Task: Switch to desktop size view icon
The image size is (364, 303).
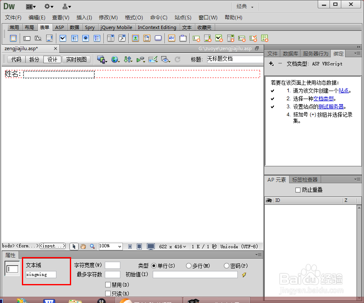Action: [x=151, y=247]
